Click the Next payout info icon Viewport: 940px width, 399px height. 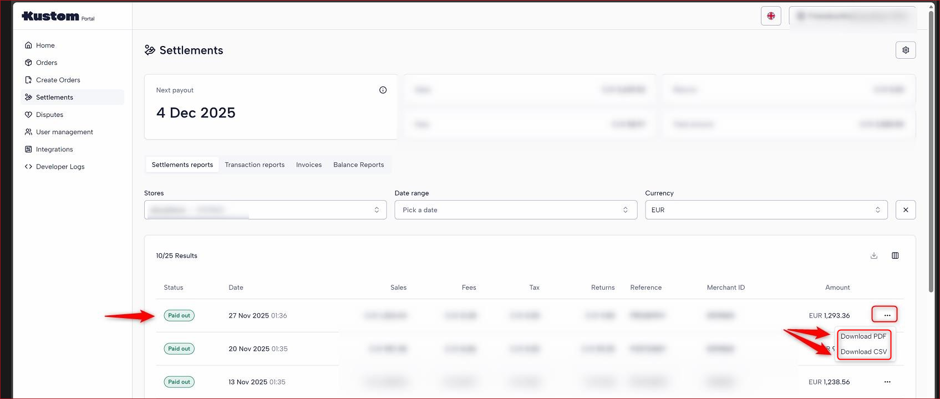click(x=383, y=90)
